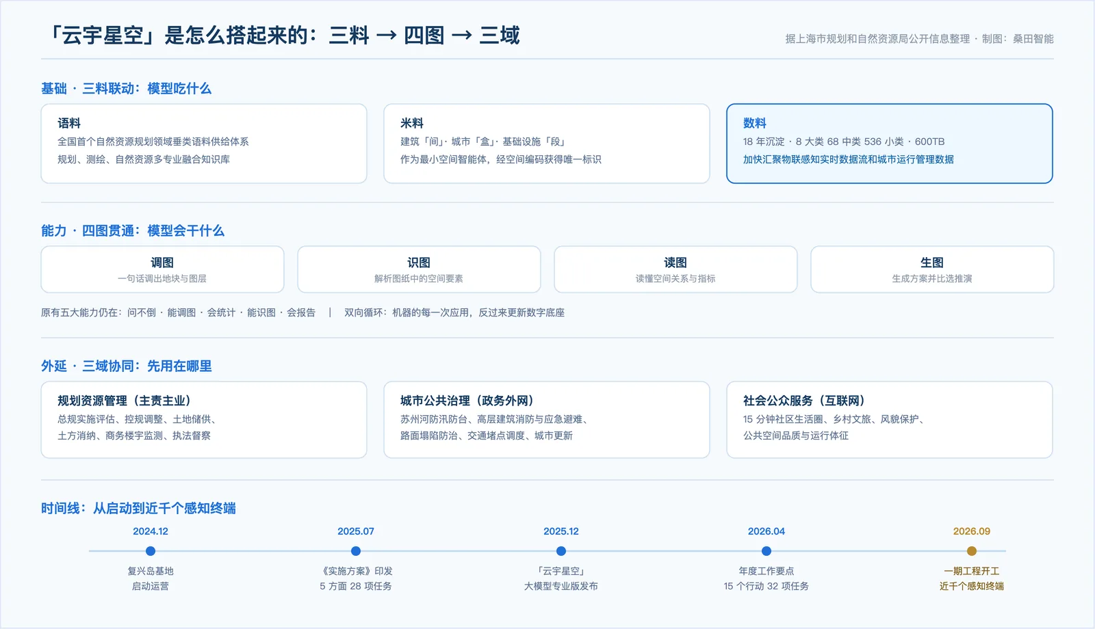Screen dimensions: 1095x629
Task: Click the 2025.12 timeline dot
Action: (x=561, y=551)
